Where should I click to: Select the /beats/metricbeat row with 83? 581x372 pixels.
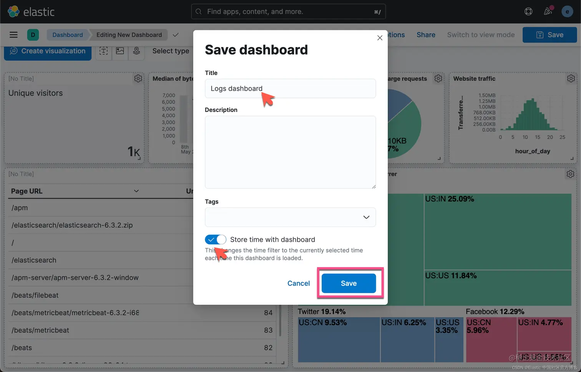[142, 330]
